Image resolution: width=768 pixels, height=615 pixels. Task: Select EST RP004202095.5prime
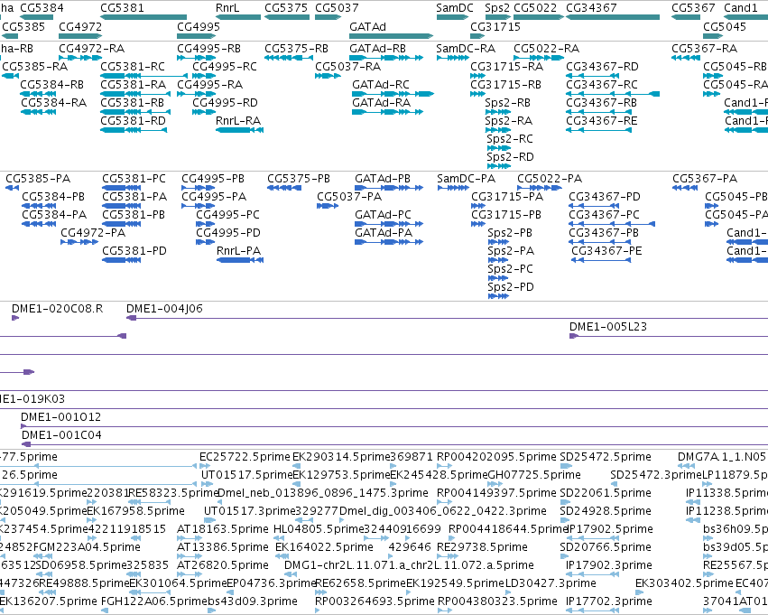pos(496,457)
